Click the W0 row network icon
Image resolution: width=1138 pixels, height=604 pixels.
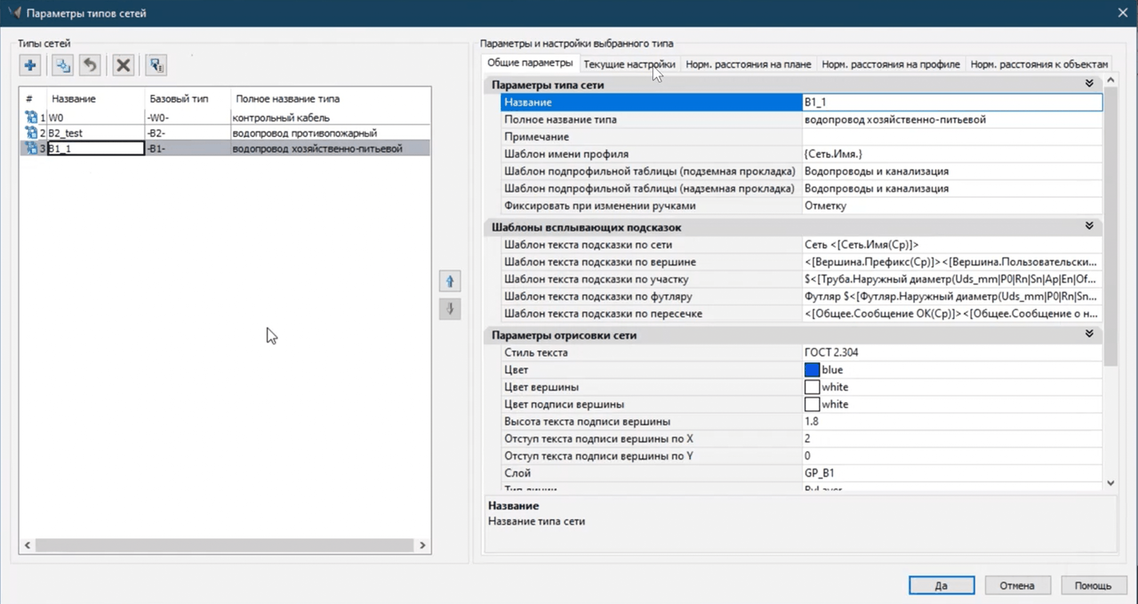click(x=31, y=117)
